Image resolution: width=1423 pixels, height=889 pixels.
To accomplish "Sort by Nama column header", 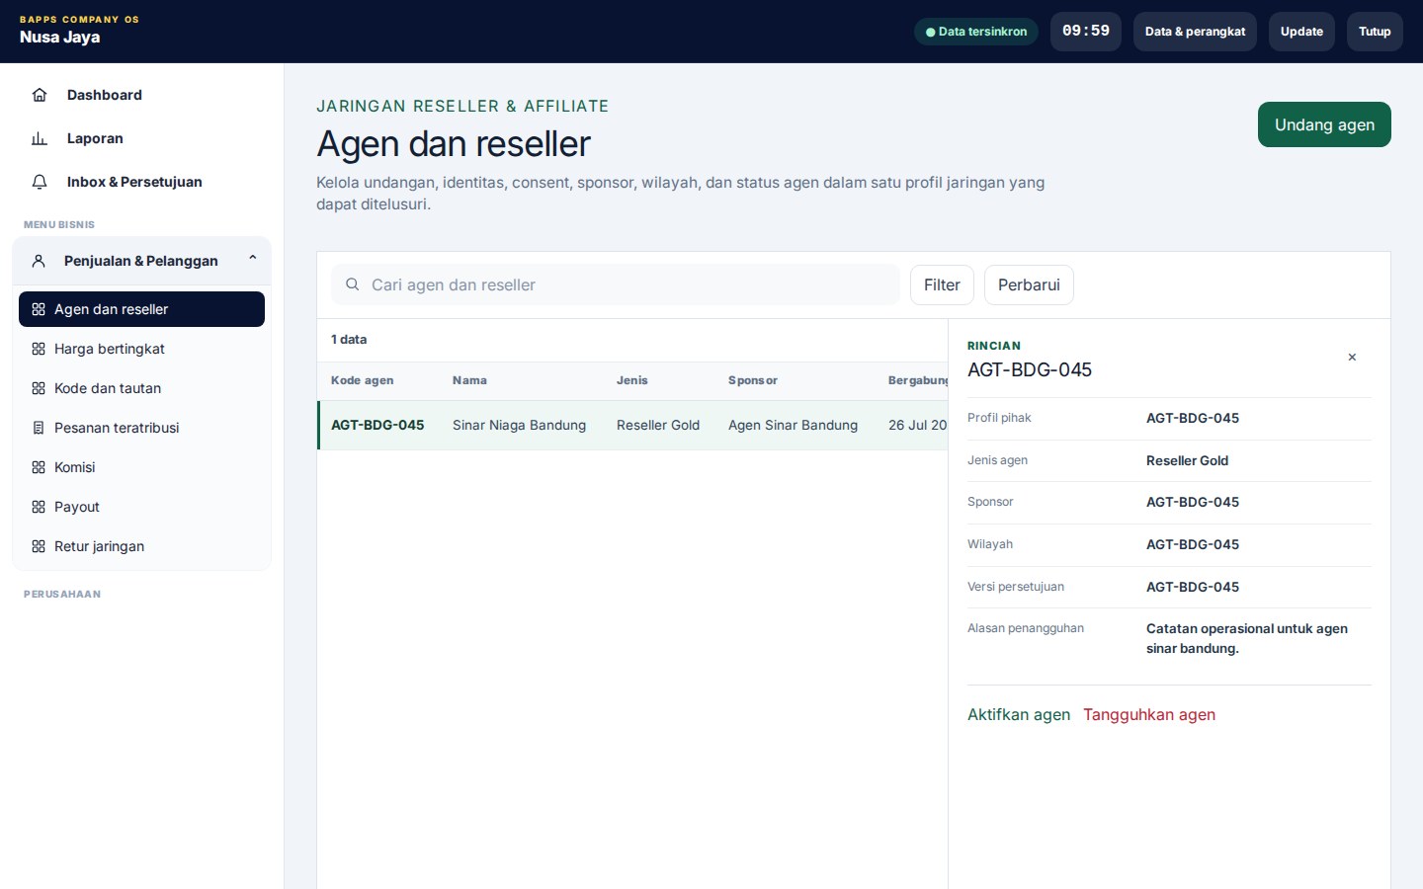I will pyautogui.click(x=469, y=380).
